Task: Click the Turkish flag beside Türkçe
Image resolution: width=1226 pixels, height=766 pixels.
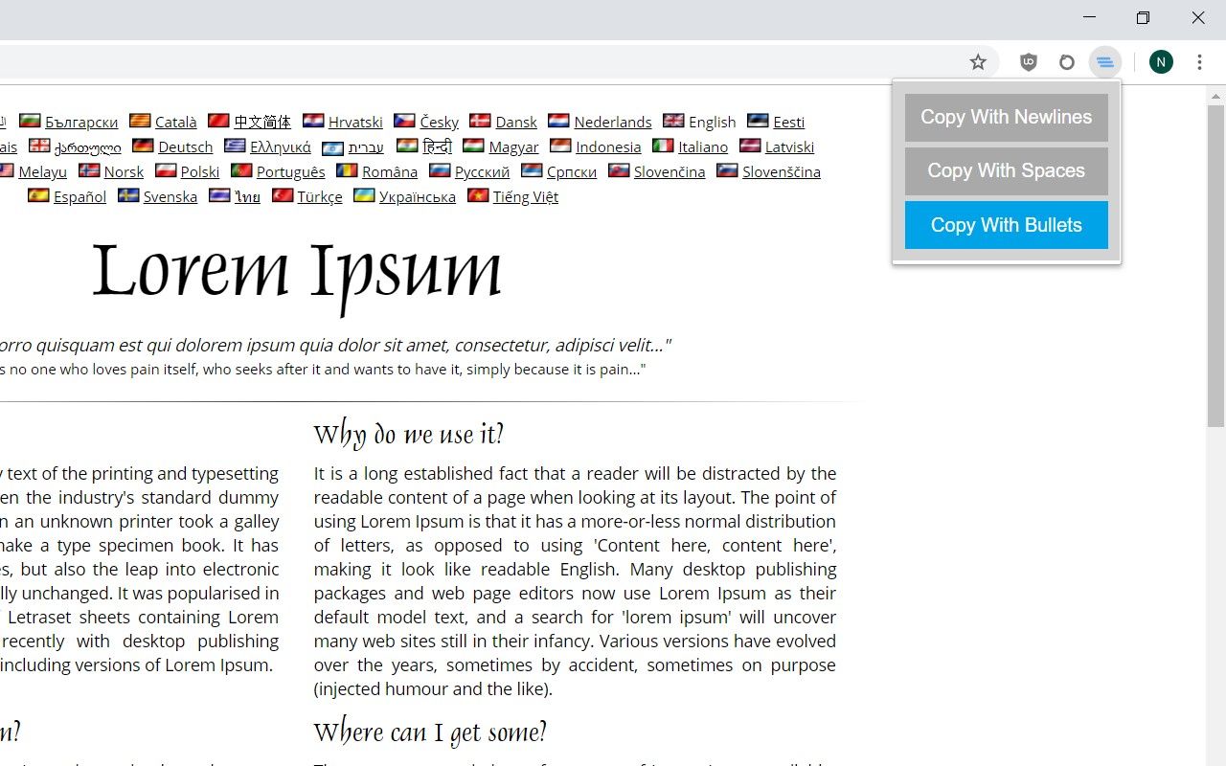Action: (284, 195)
